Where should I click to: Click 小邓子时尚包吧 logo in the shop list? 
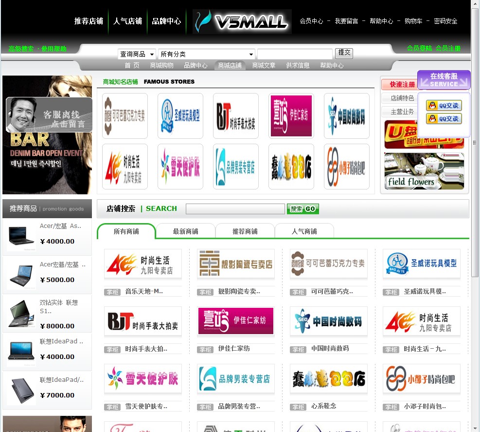click(x=421, y=378)
